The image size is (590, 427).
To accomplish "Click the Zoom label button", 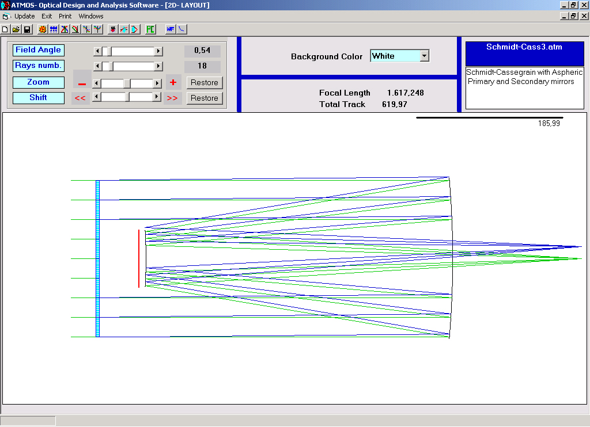I will (x=39, y=82).
